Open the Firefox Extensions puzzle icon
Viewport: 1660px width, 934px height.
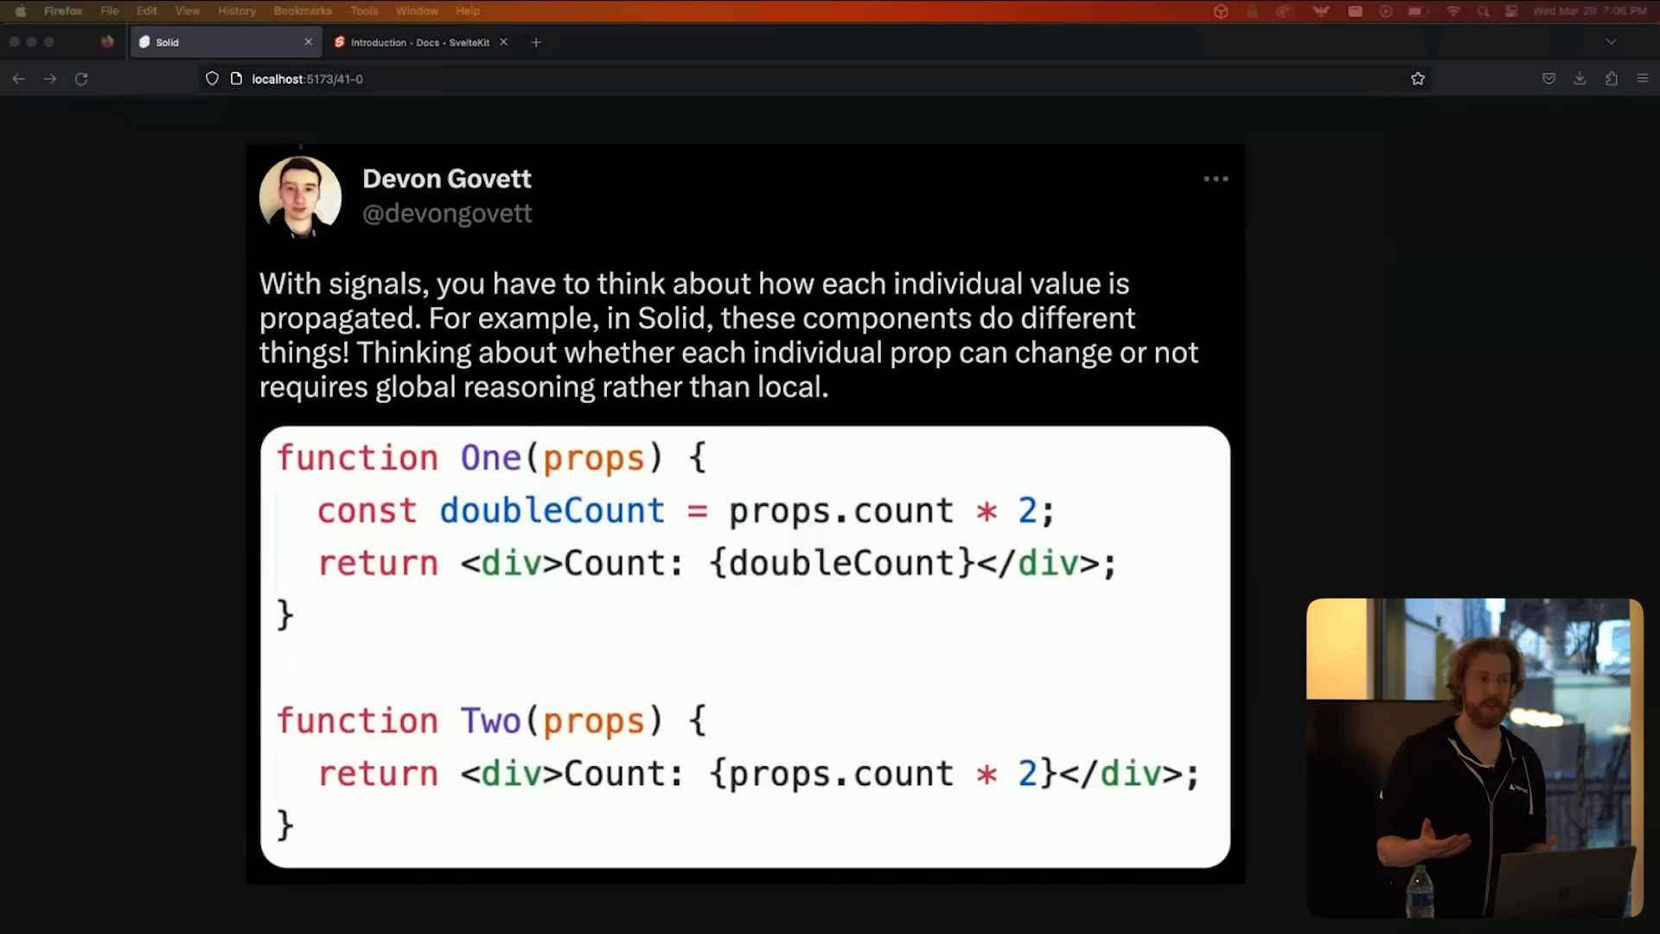[x=1612, y=79]
